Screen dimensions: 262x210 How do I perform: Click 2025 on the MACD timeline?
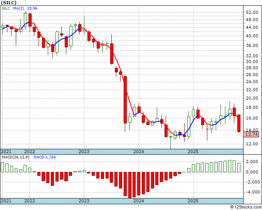coord(193,201)
